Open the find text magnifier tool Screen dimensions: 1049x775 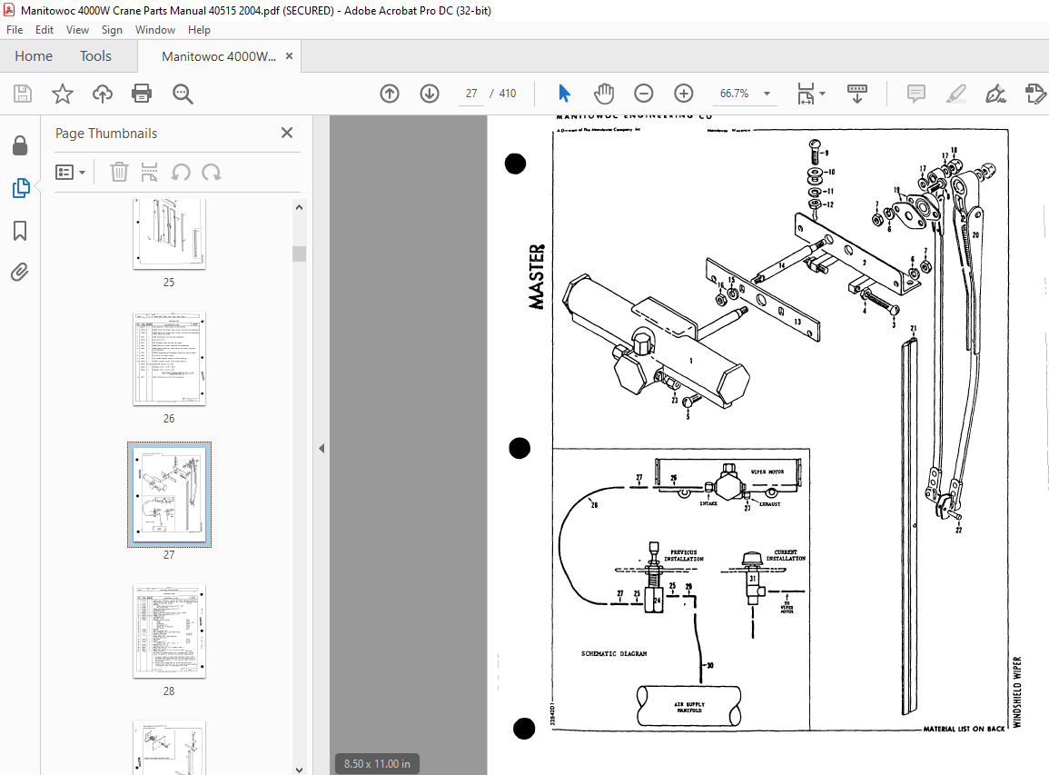183,94
